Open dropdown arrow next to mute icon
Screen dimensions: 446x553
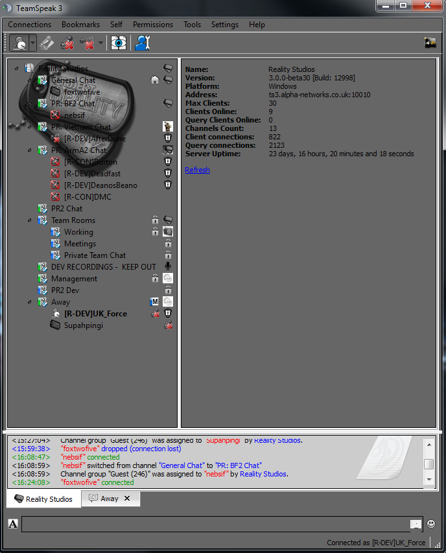pyautogui.click(x=100, y=43)
